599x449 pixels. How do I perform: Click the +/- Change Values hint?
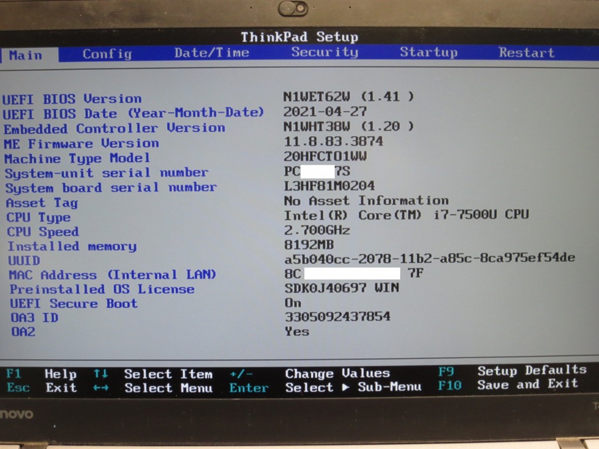(x=310, y=373)
